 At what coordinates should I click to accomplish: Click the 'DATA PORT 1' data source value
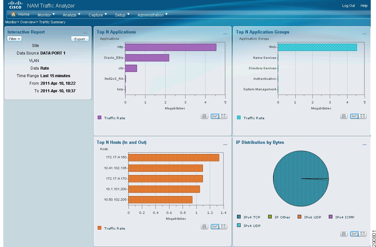point(53,53)
